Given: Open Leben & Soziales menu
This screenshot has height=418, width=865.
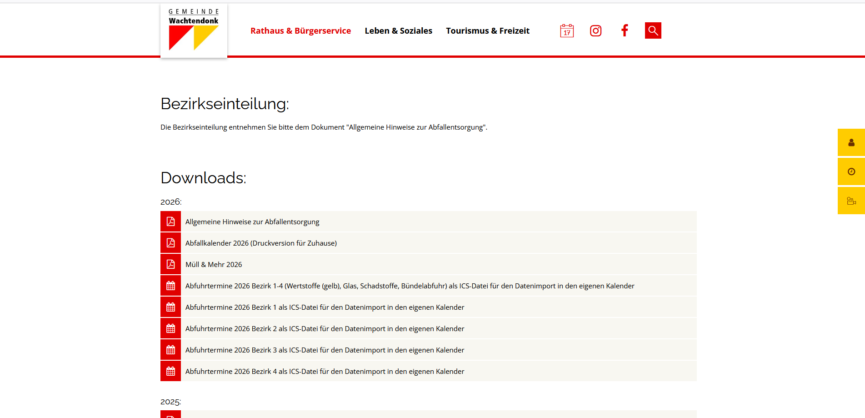Looking at the screenshot, I should click(398, 30).
